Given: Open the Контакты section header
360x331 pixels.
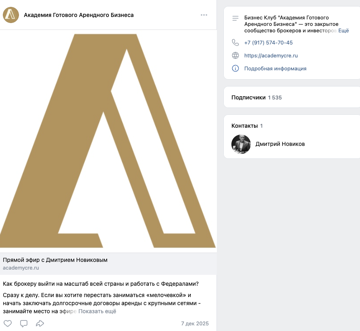Looking at the screenshot, I should click(x=244, y=126).
